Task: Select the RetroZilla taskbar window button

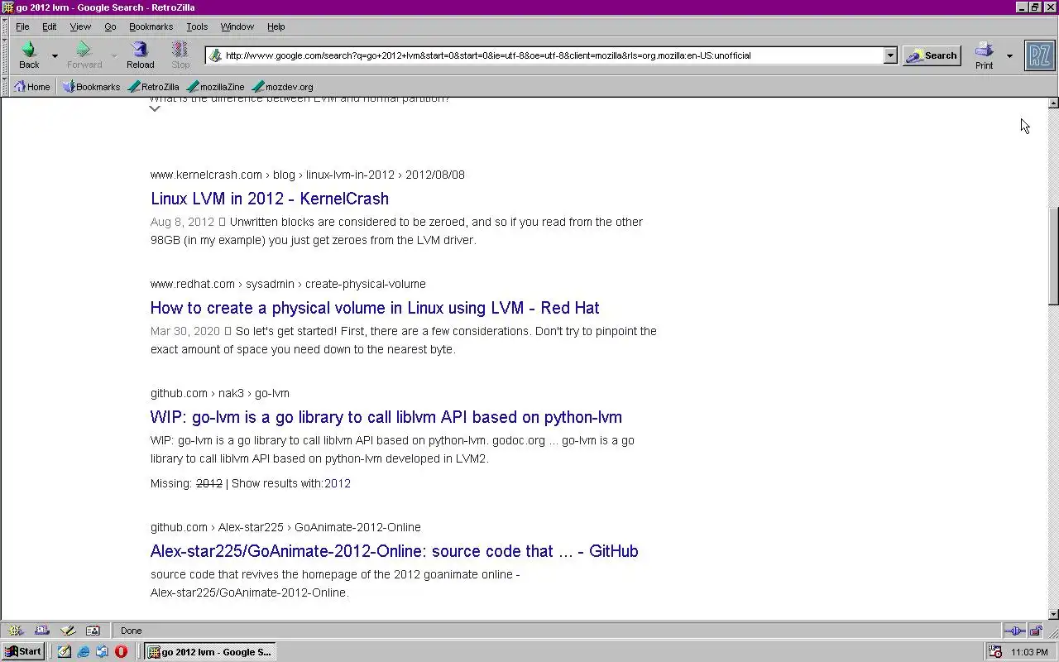Action: pos(209,651)
